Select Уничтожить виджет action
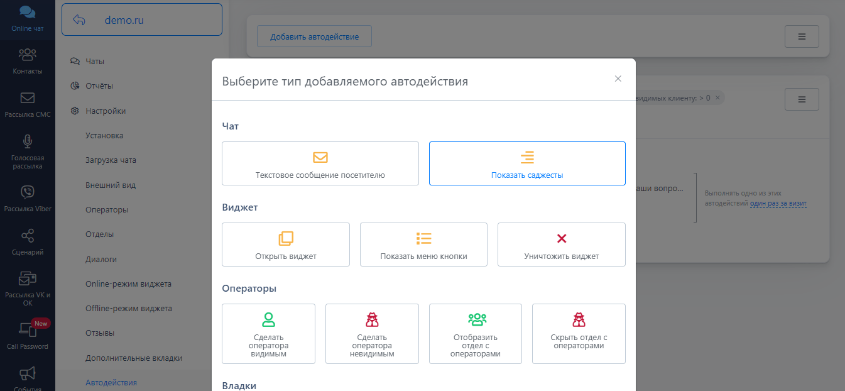845x391 pixels. [x=561, y=245]
